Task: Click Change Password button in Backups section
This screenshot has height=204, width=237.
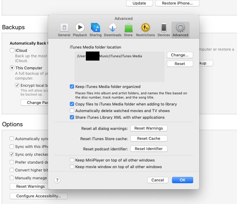Action: coord(34,102)
